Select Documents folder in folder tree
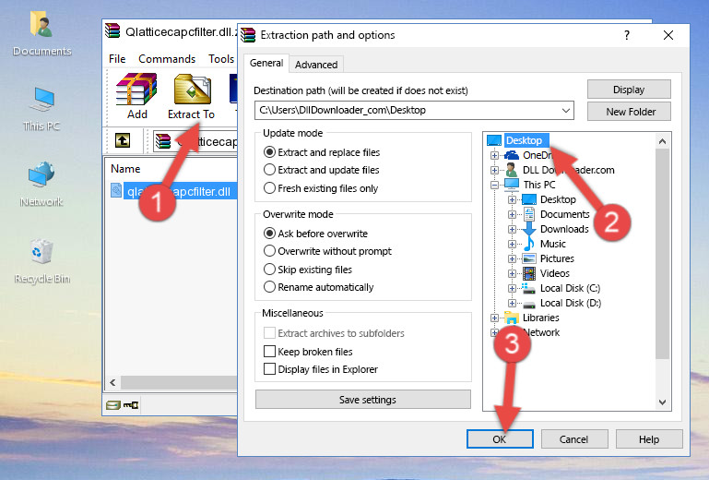Image resolution: width=709 pixels, height=480 pixels. [565, 214]
